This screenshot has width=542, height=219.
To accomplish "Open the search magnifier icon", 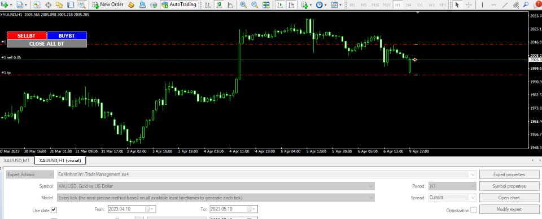I will (x=526, y=5).
